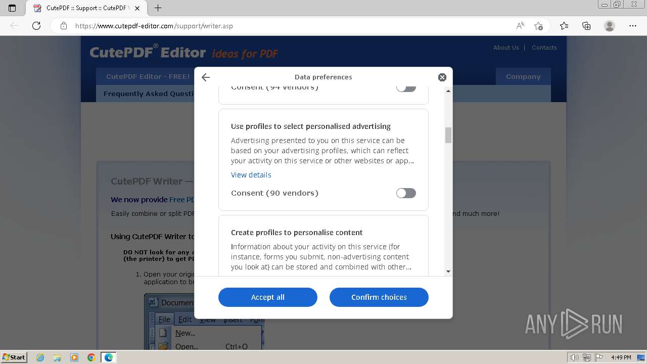Open the Contacts link
The height and width of the screenshot is (364, 647).
[x=544, y=48]
